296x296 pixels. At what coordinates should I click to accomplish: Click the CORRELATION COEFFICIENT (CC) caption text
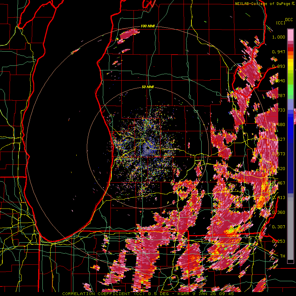103,294
